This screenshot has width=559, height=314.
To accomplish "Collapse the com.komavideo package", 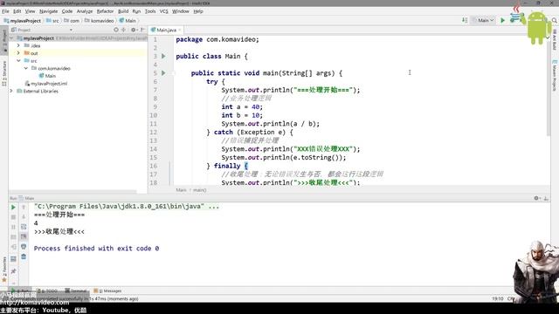I will (26, 68).
